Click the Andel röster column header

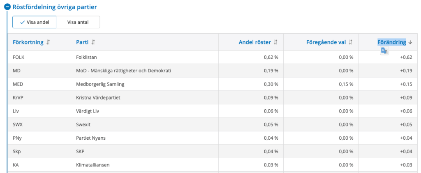pyautogui.click(x=255, y=42)
